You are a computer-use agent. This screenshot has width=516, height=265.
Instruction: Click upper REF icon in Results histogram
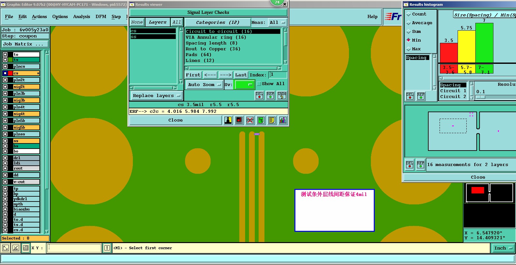click(421, 96)
